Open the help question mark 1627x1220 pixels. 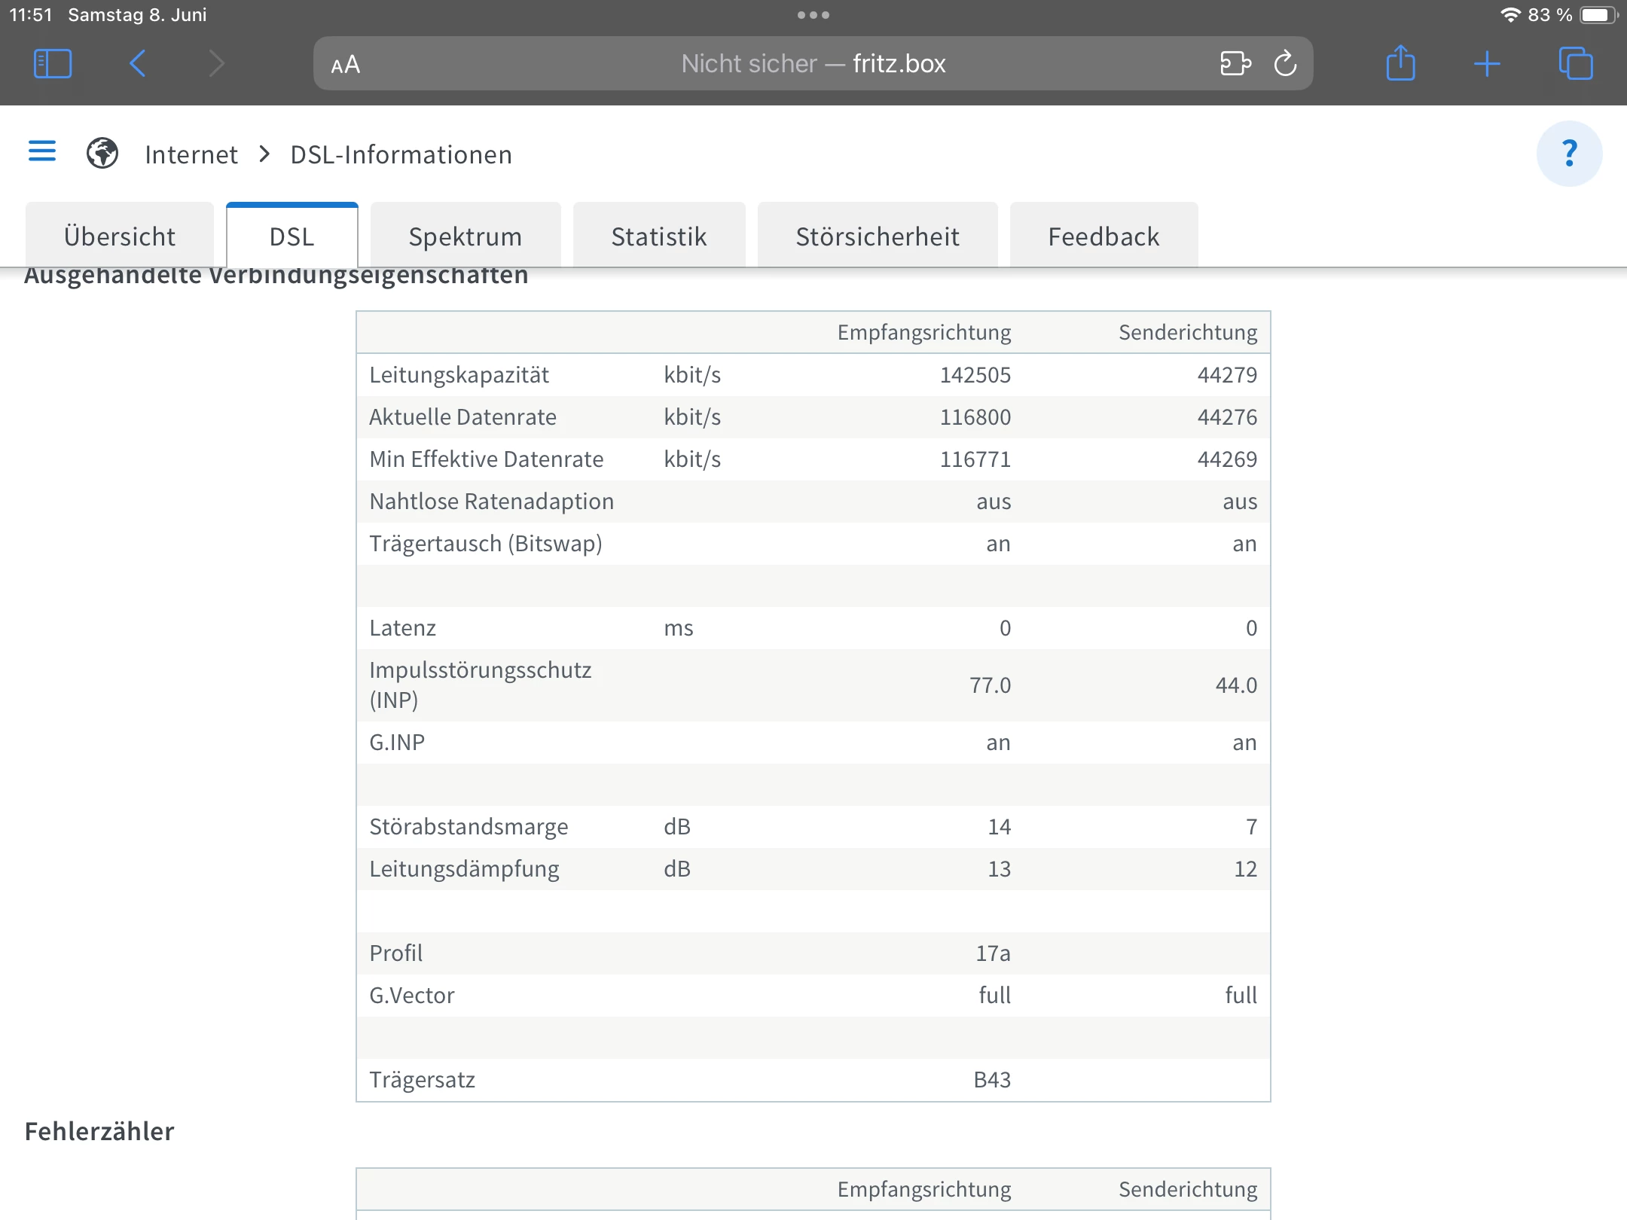(x=1569, y=154)
